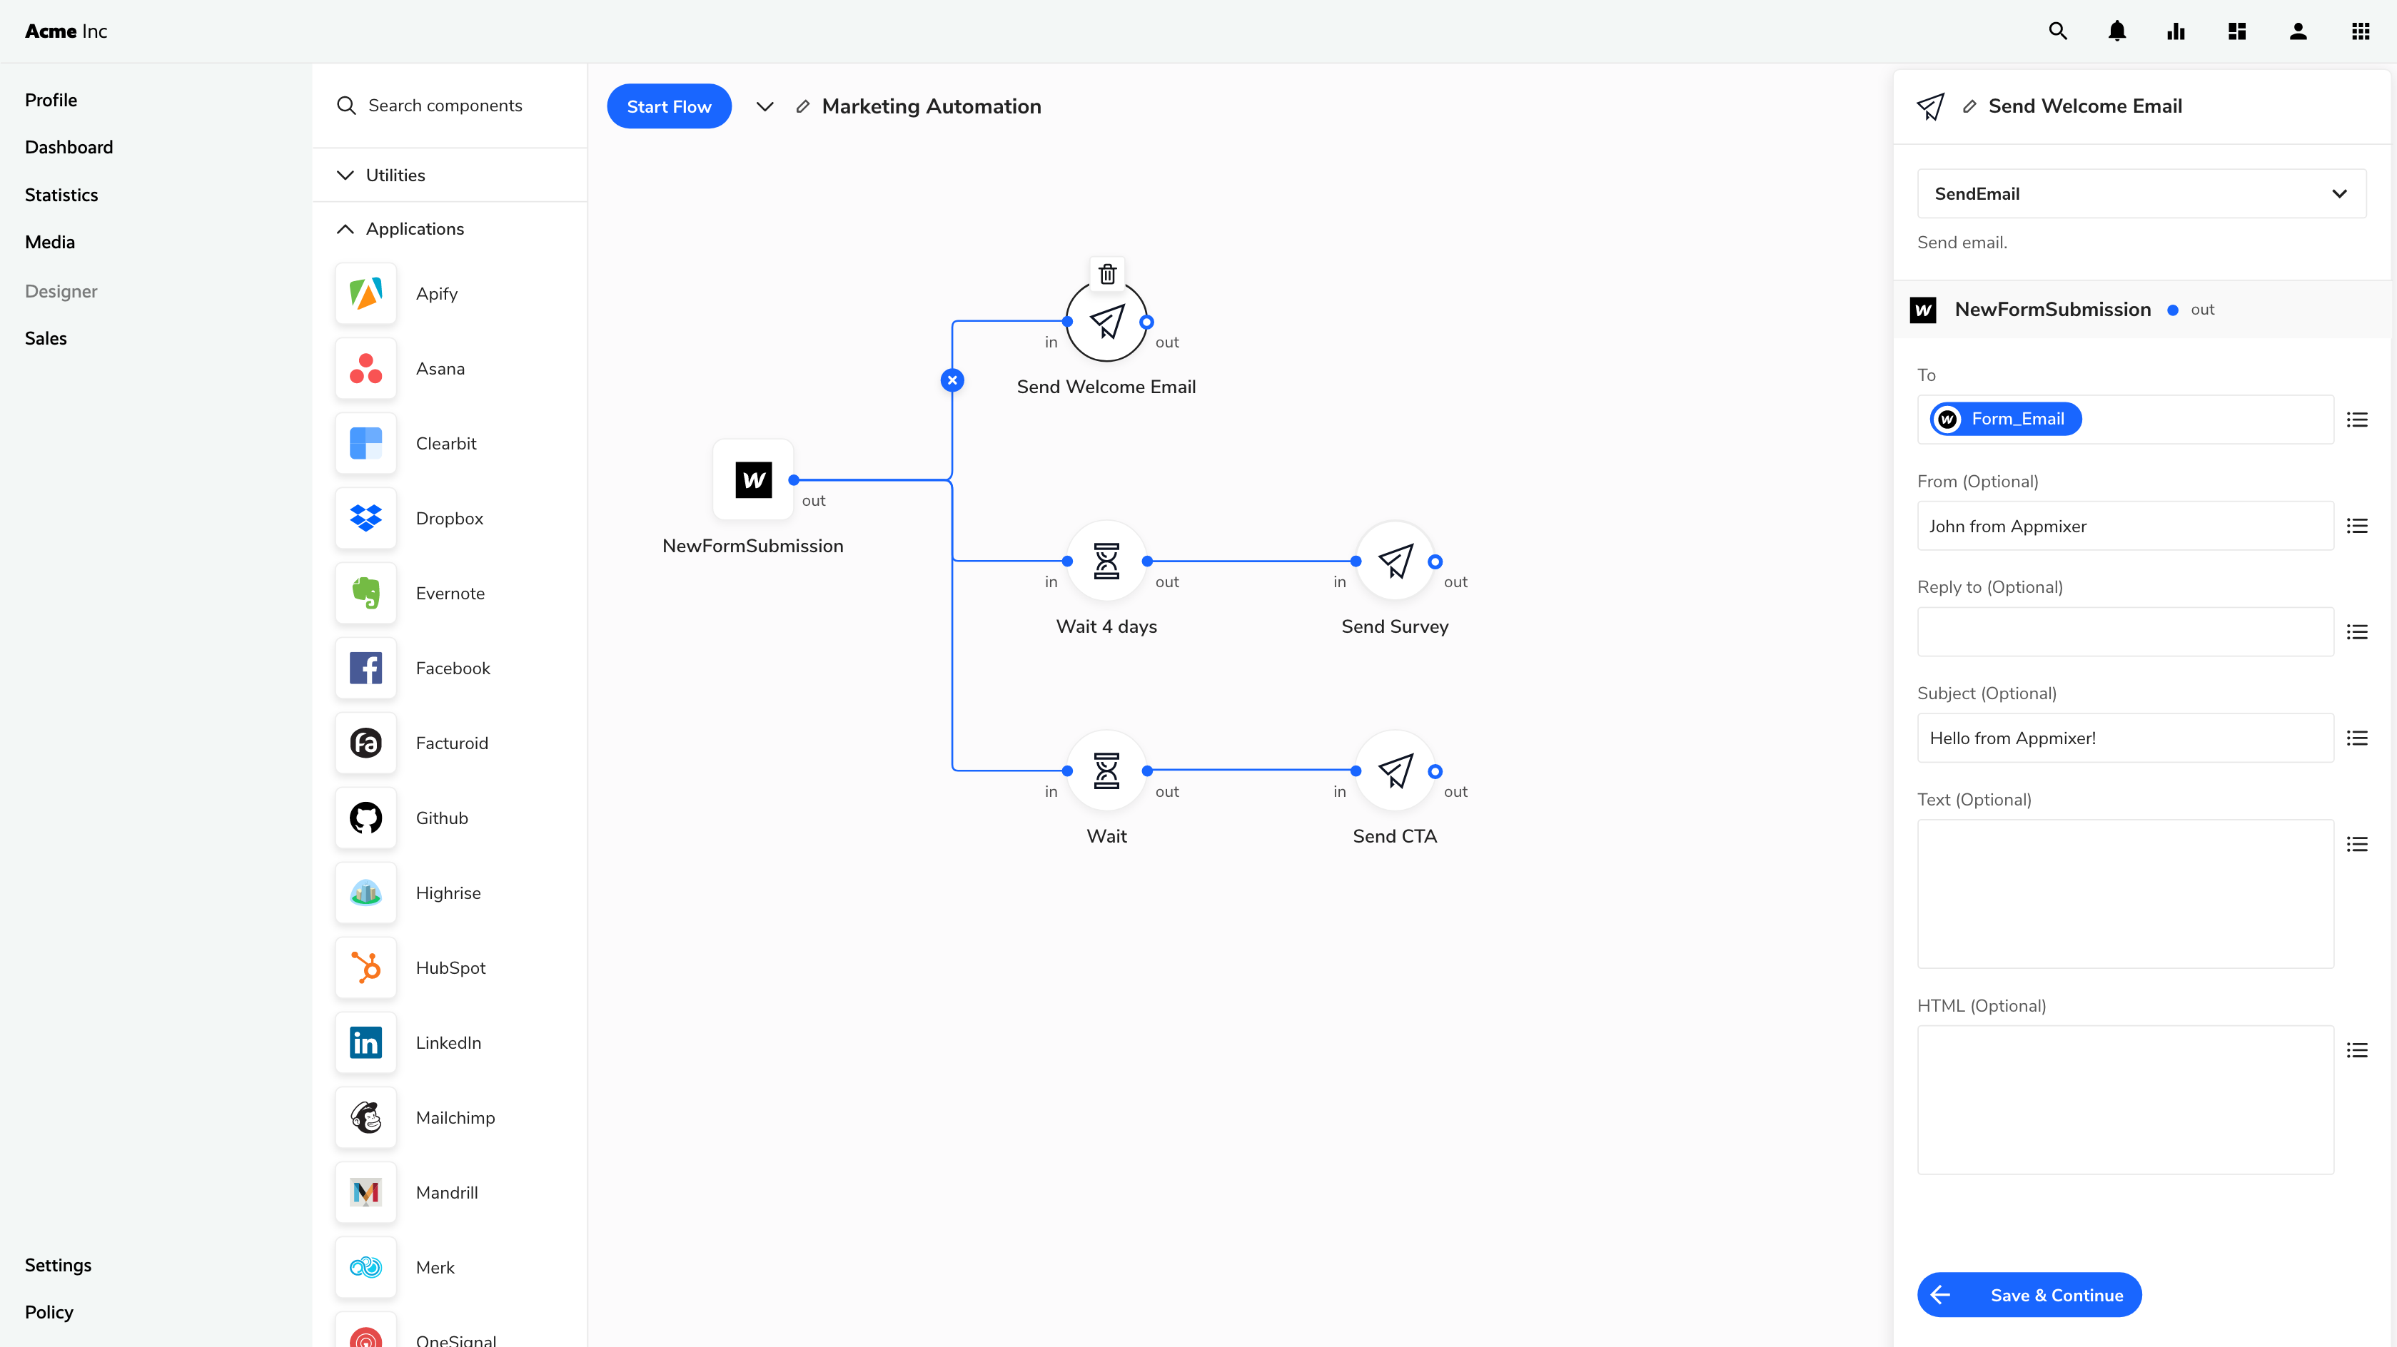Screen dimensions: 2397x1347
Task: Edit the Send Welcome Email title pencil
Action: (x=1969, y=106)
